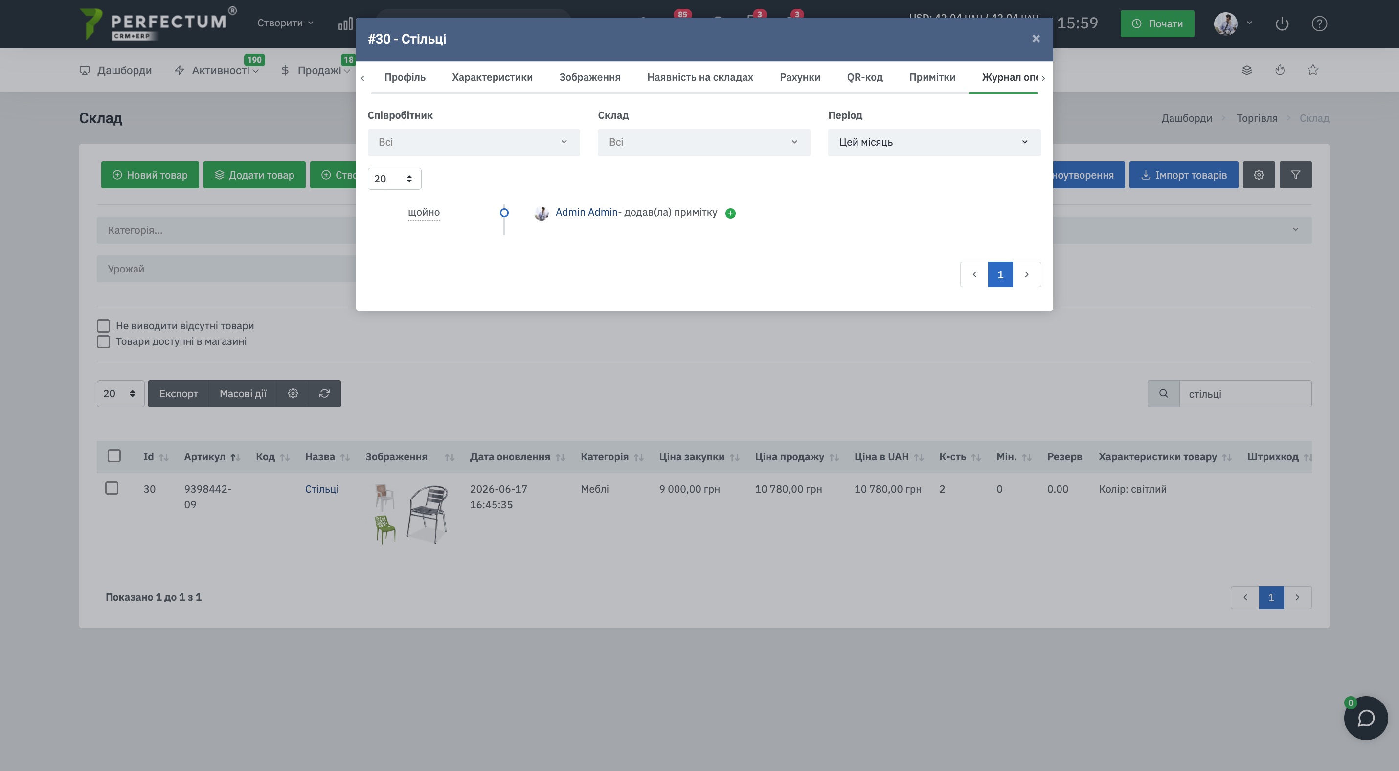The height and width of the screenshot is (771, 1399).
Task: Click the Імпорт товарів button
Action: pyautogui.click(x=1184, y=175)
